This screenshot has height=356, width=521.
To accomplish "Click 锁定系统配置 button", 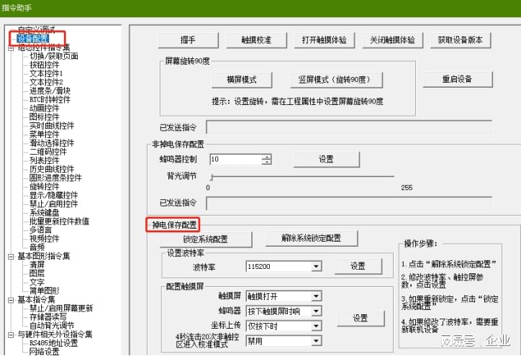I will (205, 239).
